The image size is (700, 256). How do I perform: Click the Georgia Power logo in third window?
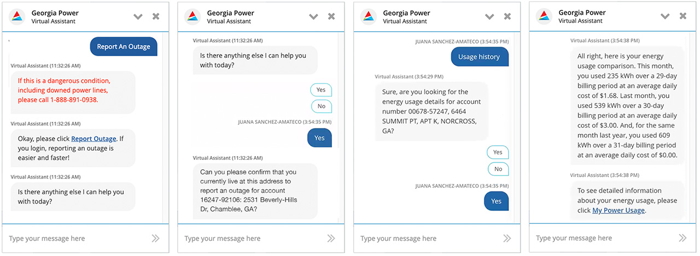[x=369, y=17]
